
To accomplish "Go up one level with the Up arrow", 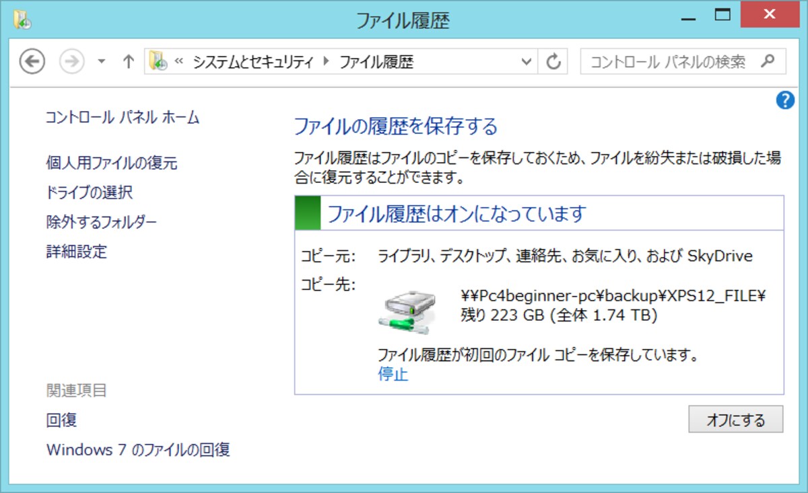I will 129,62.
